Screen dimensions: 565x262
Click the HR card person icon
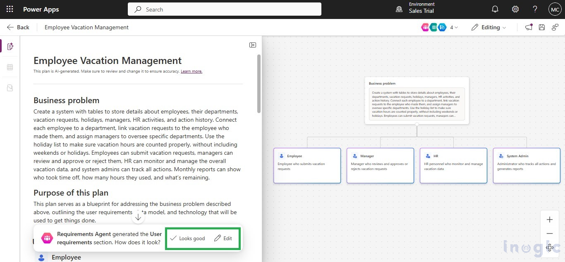pyautogui.click(x=428, y=156)
